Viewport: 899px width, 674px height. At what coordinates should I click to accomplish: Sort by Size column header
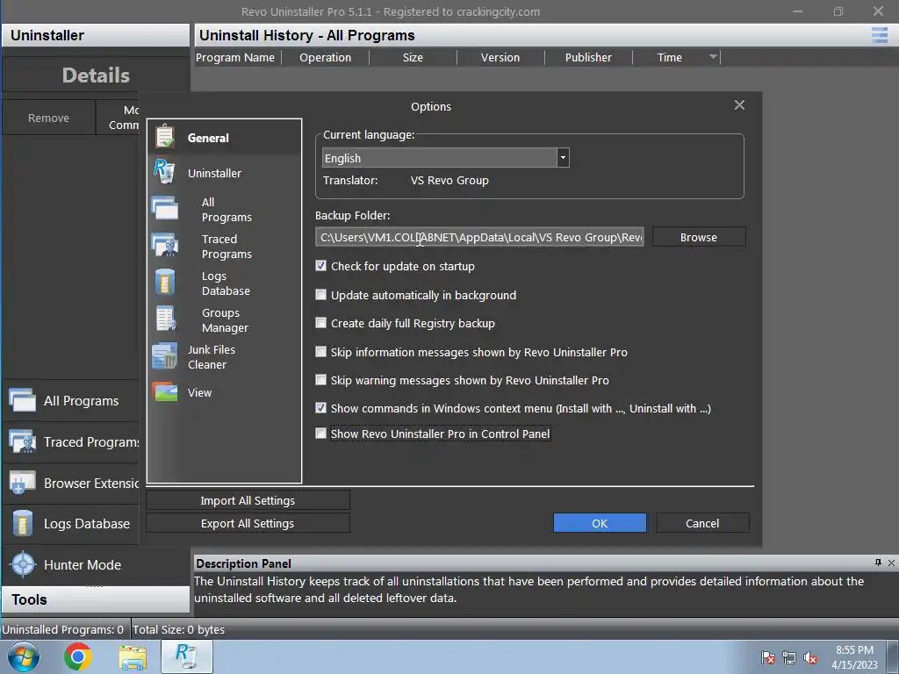tap(413, 57)
